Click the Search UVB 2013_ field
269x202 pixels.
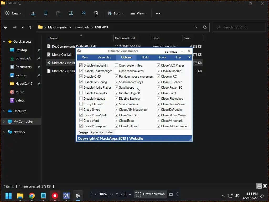click(x=239, y=27)
